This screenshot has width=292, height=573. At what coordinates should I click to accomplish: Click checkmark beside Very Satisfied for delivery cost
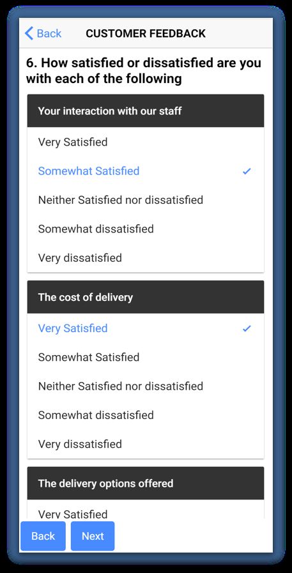tap(247, 328)
